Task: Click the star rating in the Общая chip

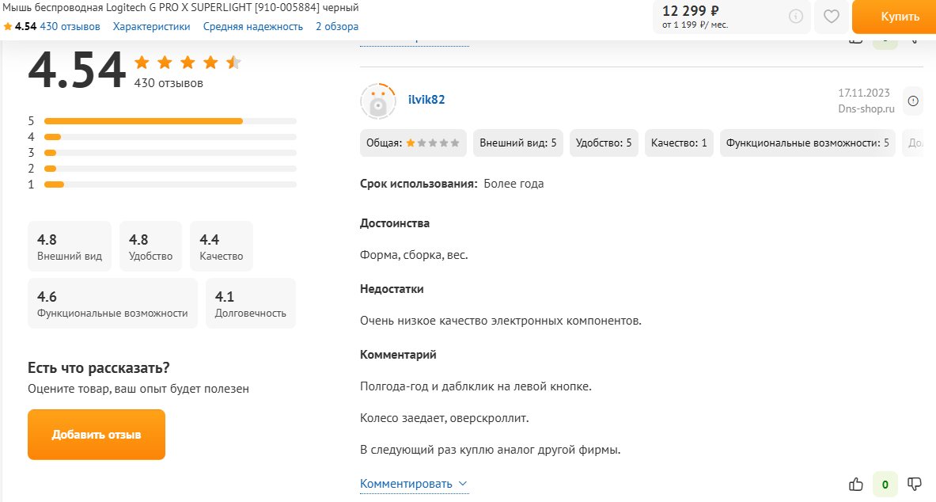Action: pyautogui.click(x=433, y=143)
